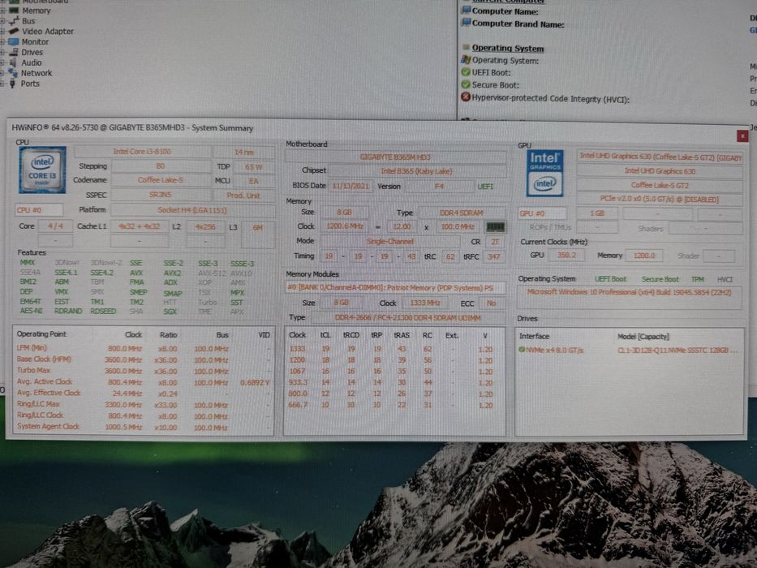Click the Ring/LLC Max row
Image resolution: width=757 pixels, height=568 pixels.
(144, 404)
